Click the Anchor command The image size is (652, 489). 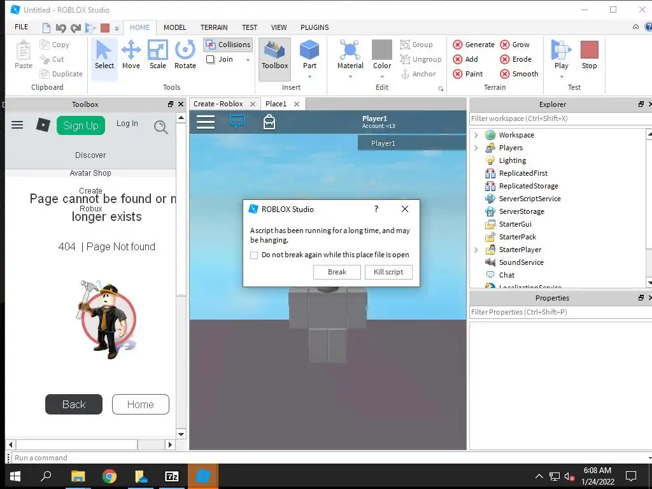[x=418, y=74]
